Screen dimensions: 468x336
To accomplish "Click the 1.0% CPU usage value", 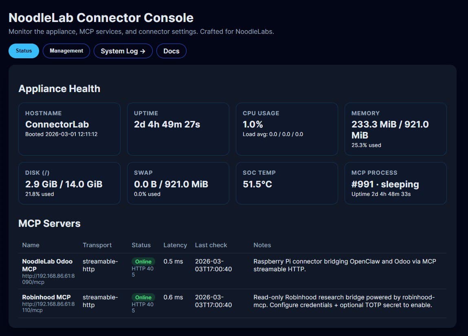I will coord(253,124).
